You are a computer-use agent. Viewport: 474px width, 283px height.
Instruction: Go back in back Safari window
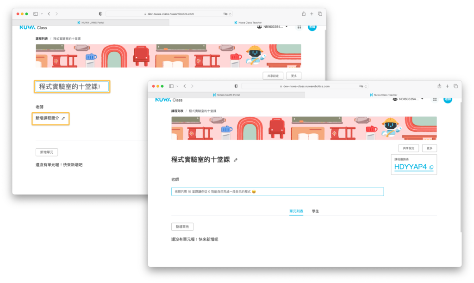coord(49,14)
